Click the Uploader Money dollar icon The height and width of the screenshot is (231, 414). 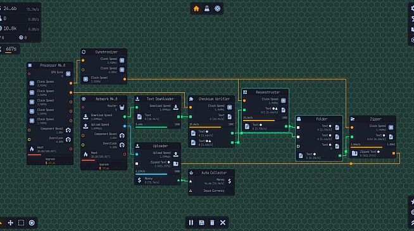(x=139, y=181)
